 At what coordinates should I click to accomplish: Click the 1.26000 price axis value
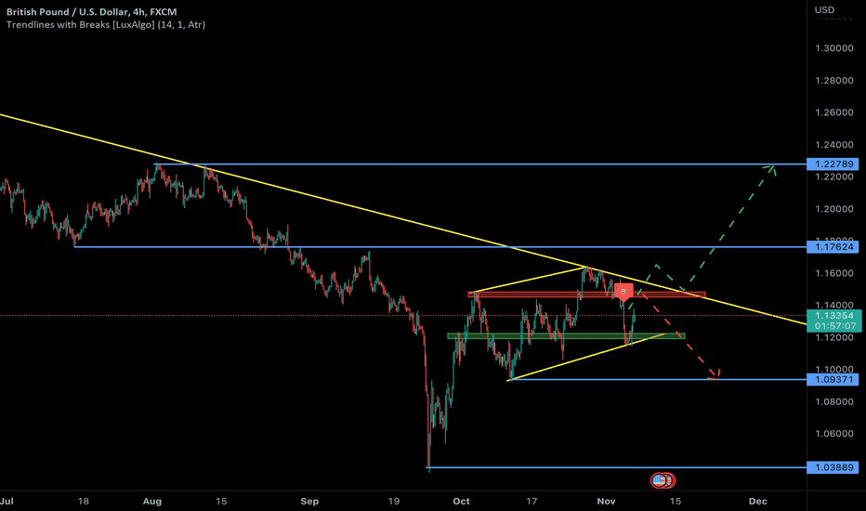click(x=834, y=112)
